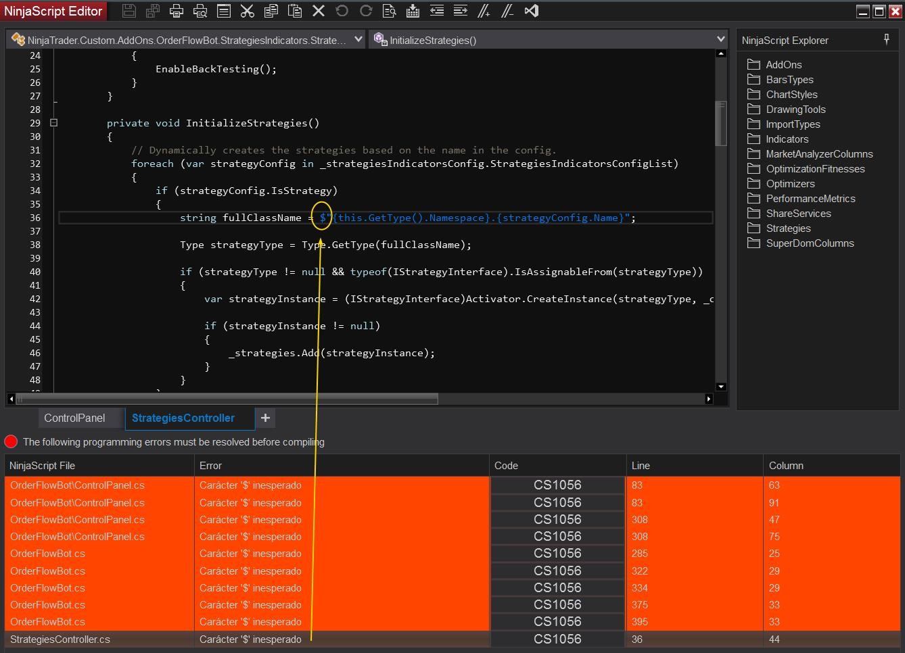Click the Cut scissors icon
905x653 pixels.
coord(247,11)
